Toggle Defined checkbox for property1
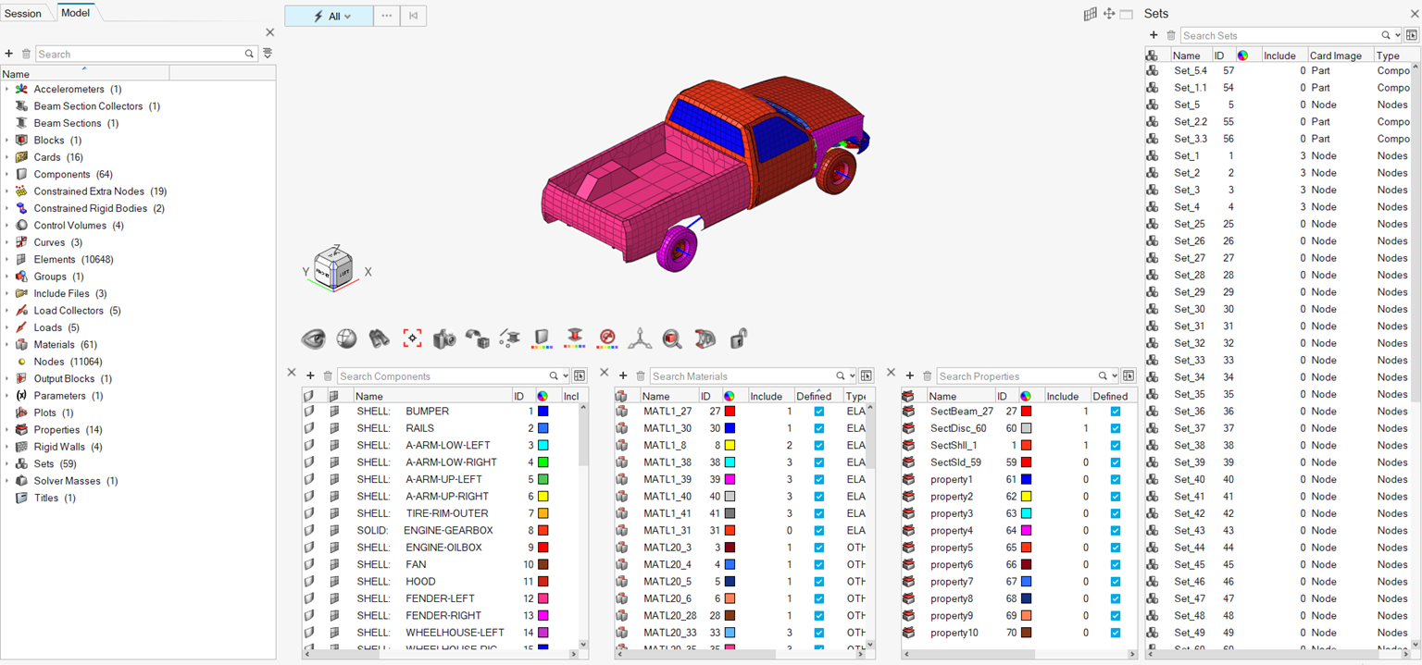Image resolution: width=1422 pixels, height=665 pixels. [1116, 479]
